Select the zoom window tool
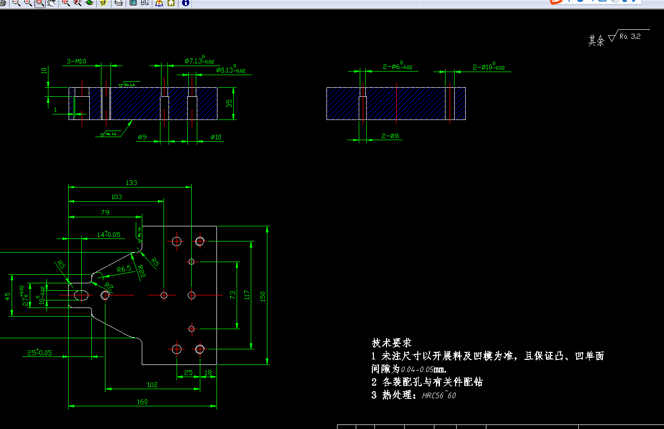The height and width of the screenshot is (429, 664). click(x=39, y=3)
